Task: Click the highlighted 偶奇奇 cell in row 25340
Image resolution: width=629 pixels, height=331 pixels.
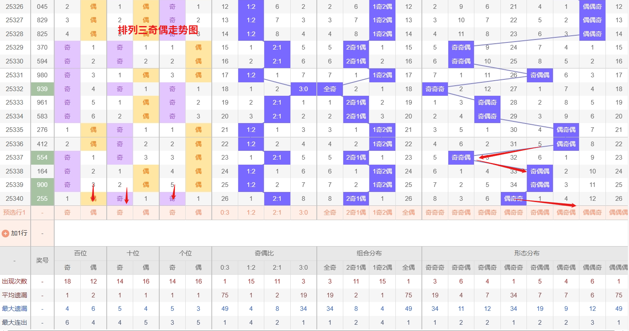Action: (513, 199)
